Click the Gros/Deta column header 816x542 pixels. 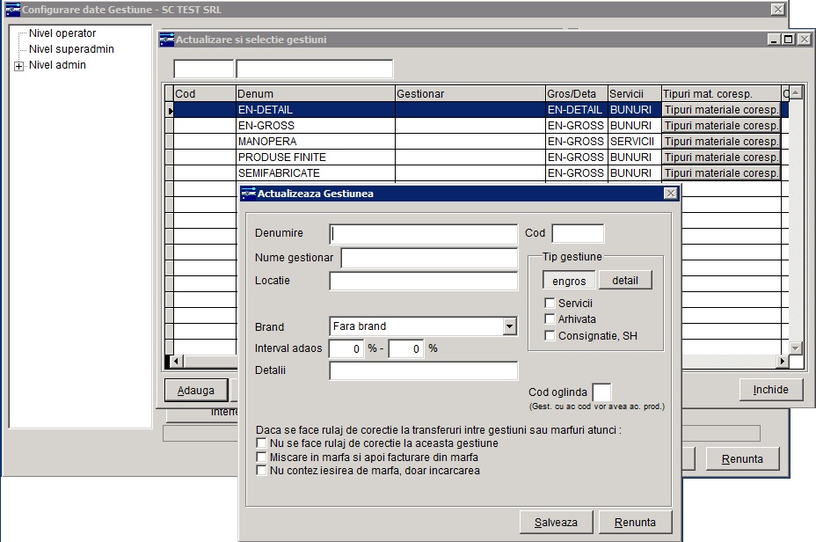point(577,94)
